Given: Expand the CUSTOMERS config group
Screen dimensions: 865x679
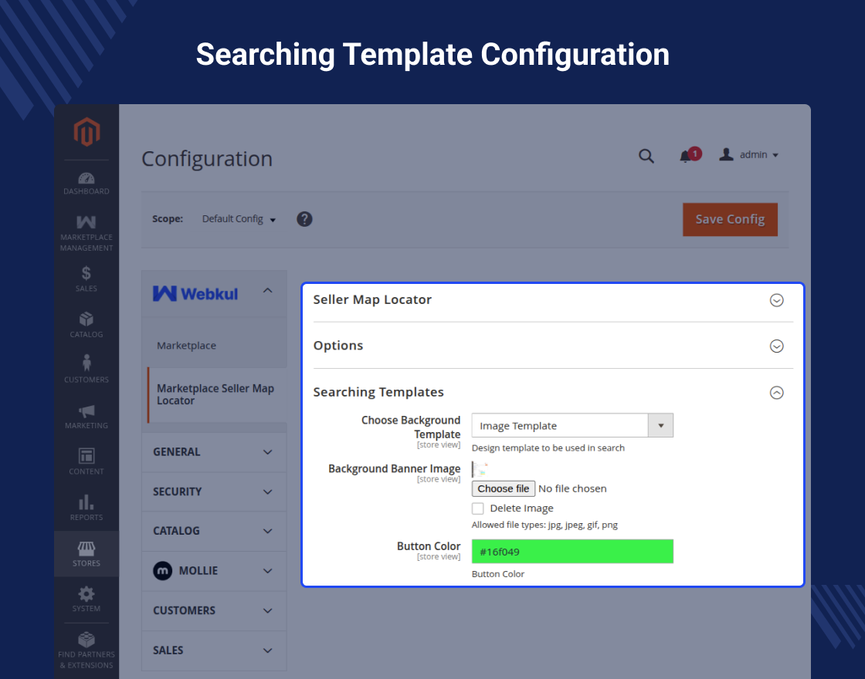Looking at the screenshot, I should click(x=214, y=610).
